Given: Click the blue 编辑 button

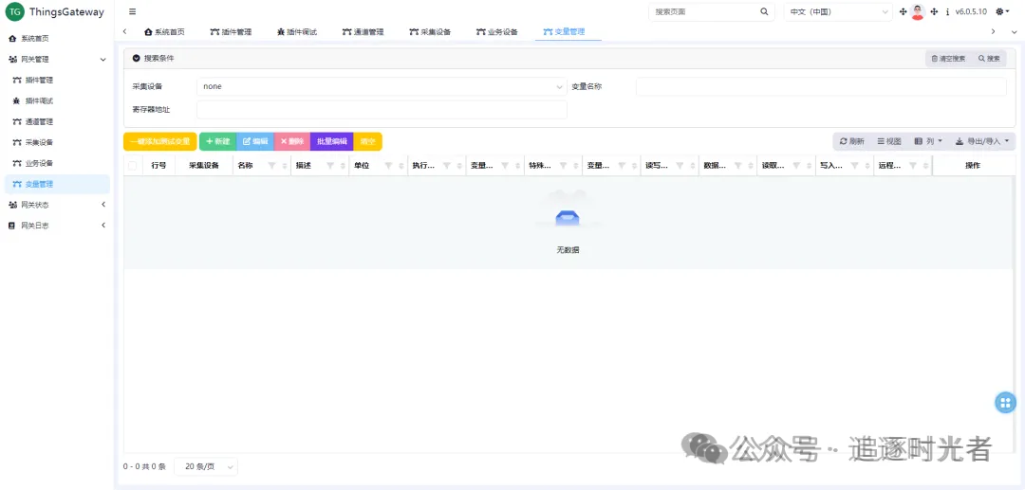Looking at the screenshot, I should tap(255, 141).
